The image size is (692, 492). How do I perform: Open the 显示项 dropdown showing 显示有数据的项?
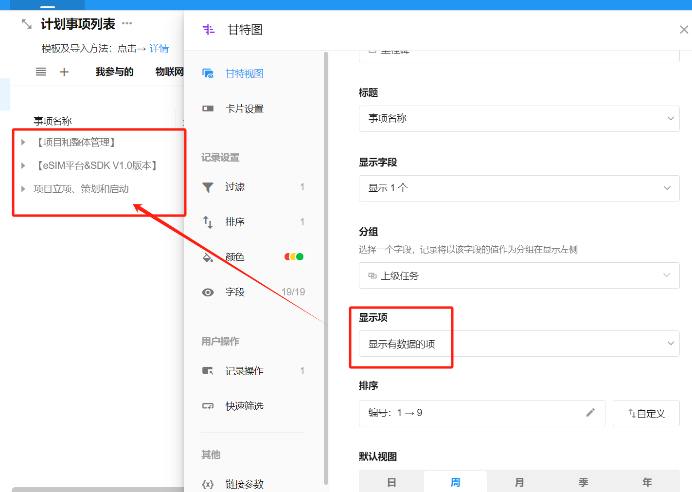coord(519,344)
